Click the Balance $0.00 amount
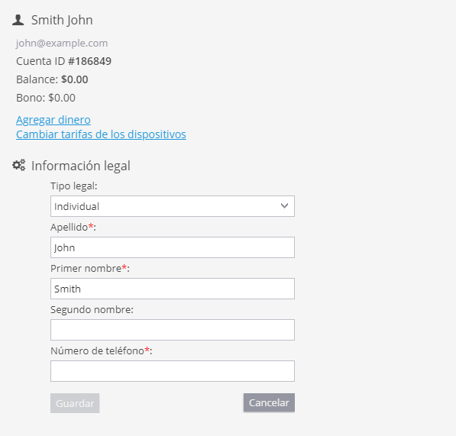The width and height of the screenshot is (456, 436). [x=74, y=79]
